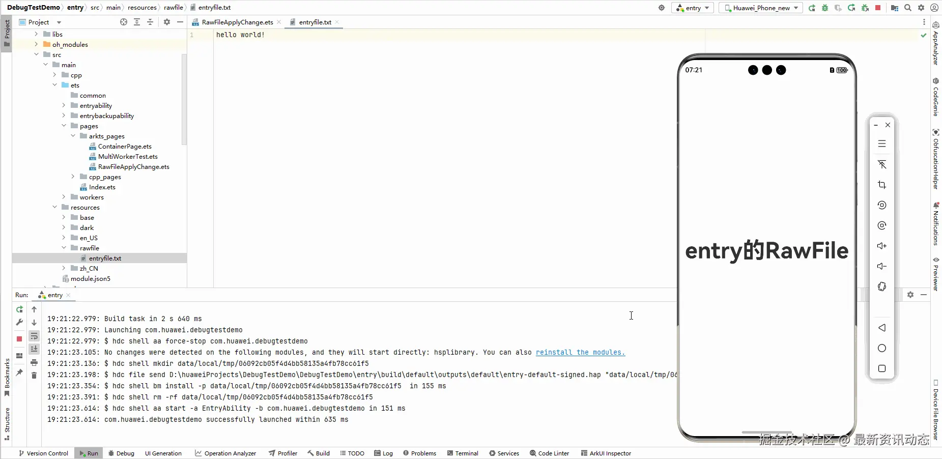Toggle scroll-to-end in the Run console
942x459 pixels.
pyautogui.click(x=34, y=349)
